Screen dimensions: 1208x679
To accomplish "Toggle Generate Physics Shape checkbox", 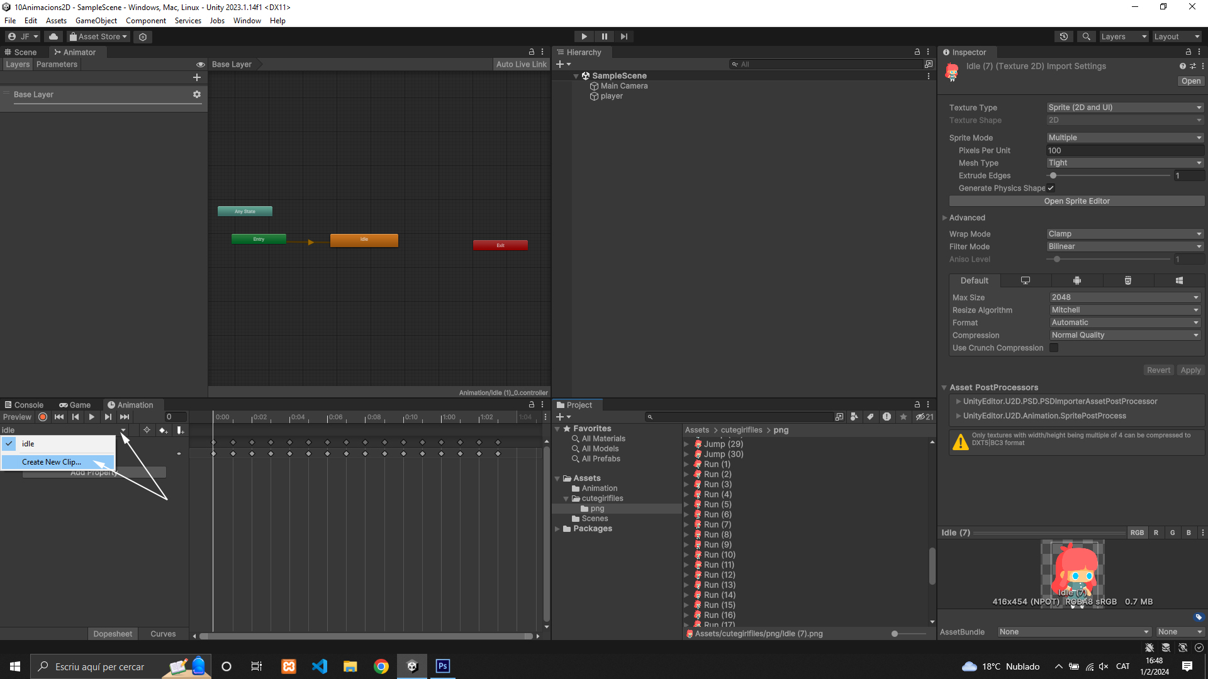I will [x=1051, y=188].
